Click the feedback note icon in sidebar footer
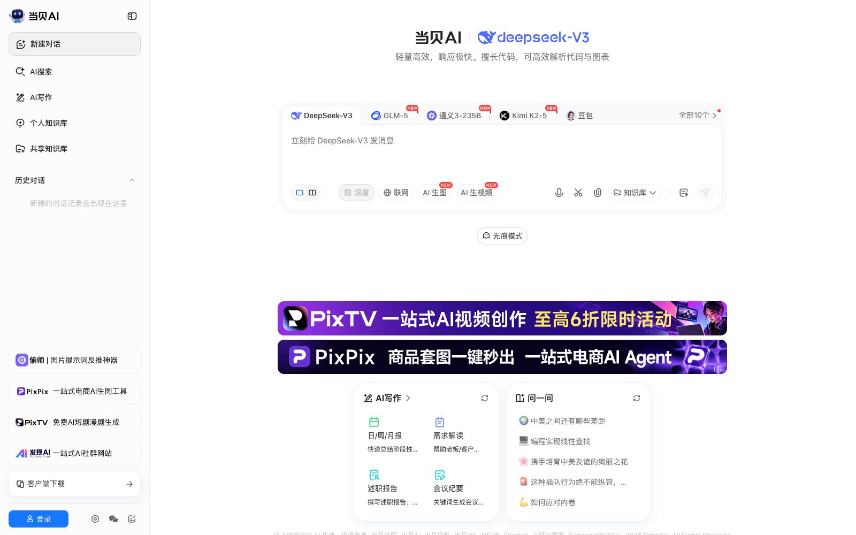The width and height of the screenshot is (856, 535). 132,519
